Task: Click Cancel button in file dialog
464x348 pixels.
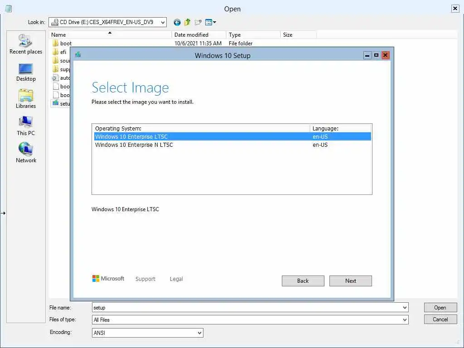Action: (440, 319)
